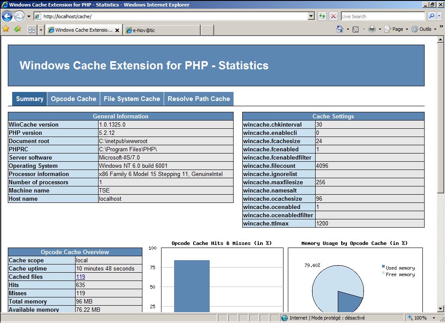
Task: Expand the tab list dropdown arrow
Action: pos(41,30)
